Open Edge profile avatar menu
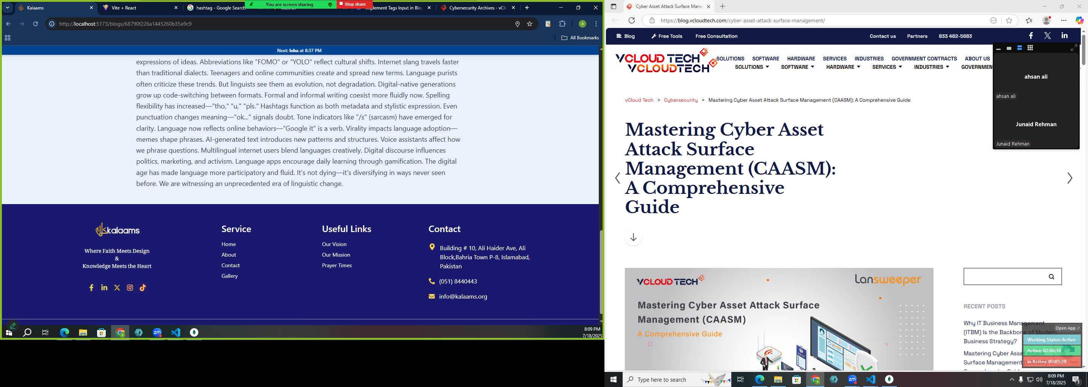Viewport: 1088px width, 387px height. pyautogui.click(x=1046, y=20)
